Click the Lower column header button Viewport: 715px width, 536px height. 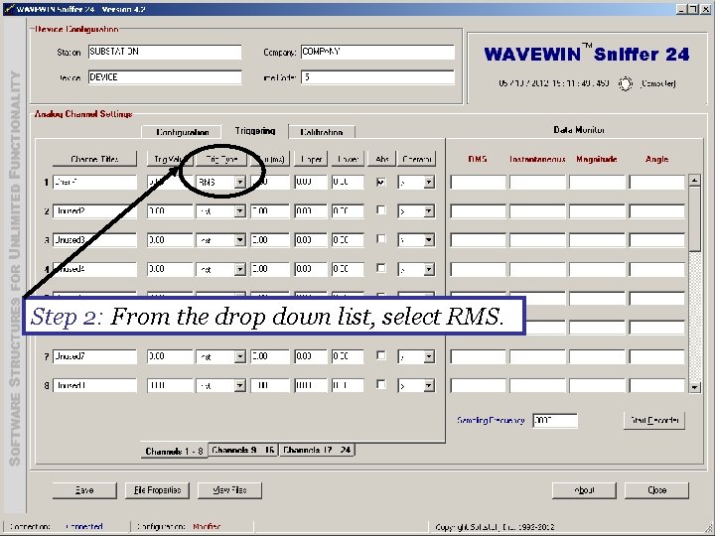coord(348,159)
